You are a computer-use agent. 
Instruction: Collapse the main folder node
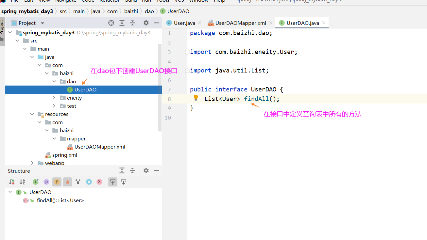tap(25, 49)
